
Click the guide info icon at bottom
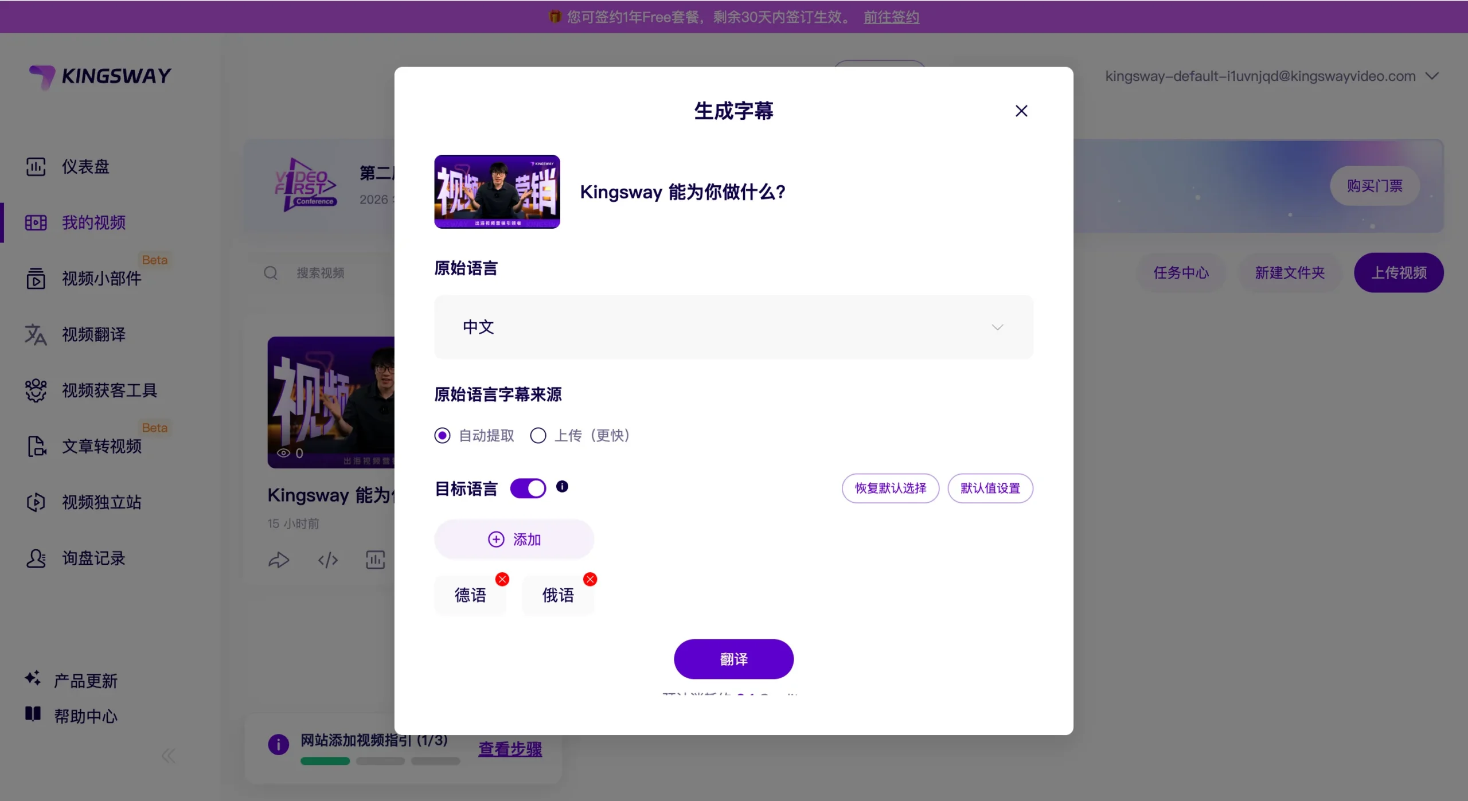click(278, 745)
